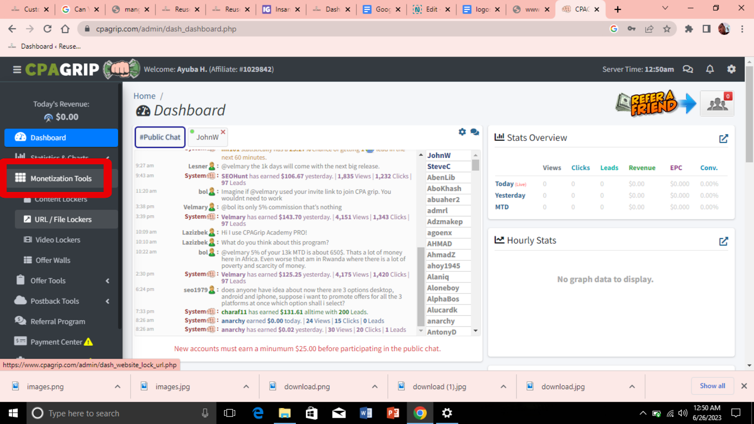Bookmark this page with the star

(x=667, y=29)
